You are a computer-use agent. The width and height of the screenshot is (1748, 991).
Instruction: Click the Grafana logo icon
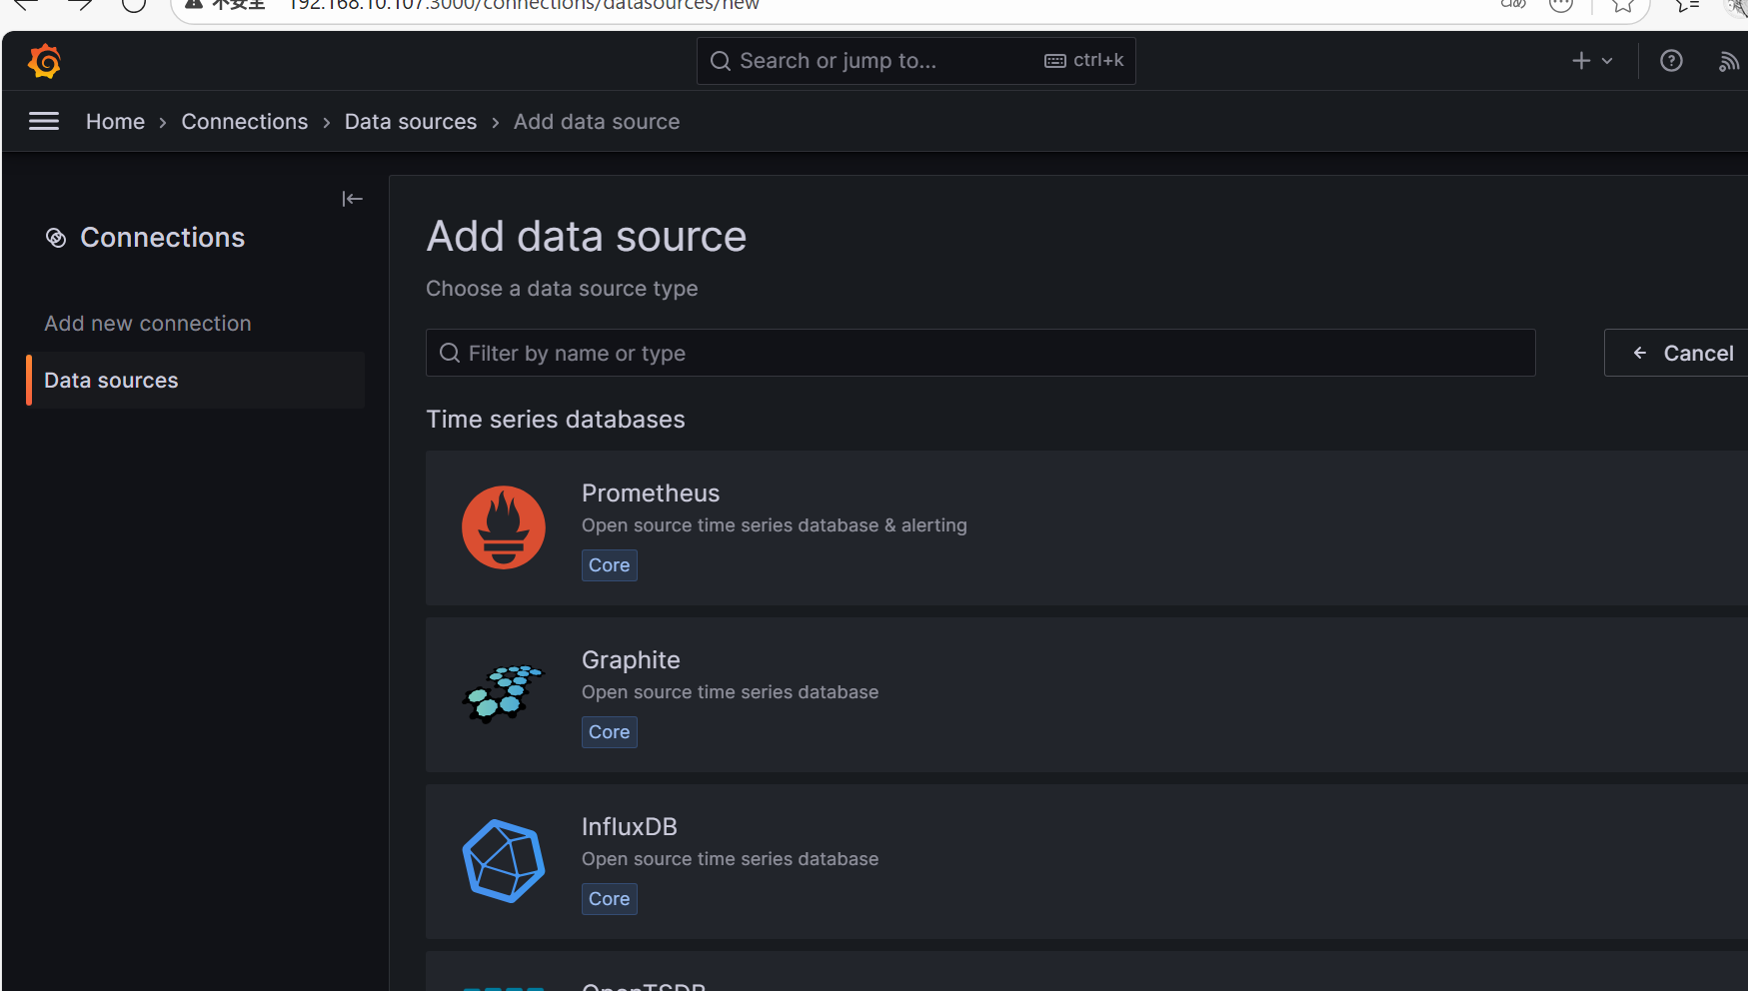click(x=45, y=61)
